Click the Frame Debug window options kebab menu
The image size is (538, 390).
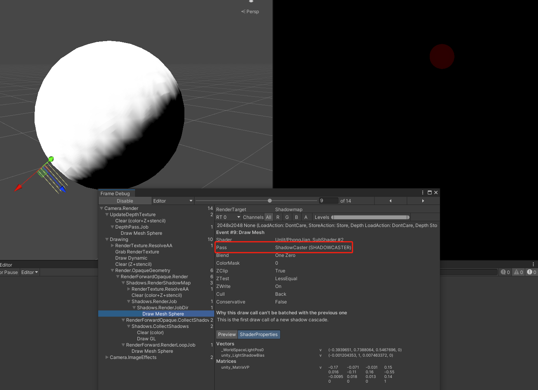[423, 192]
